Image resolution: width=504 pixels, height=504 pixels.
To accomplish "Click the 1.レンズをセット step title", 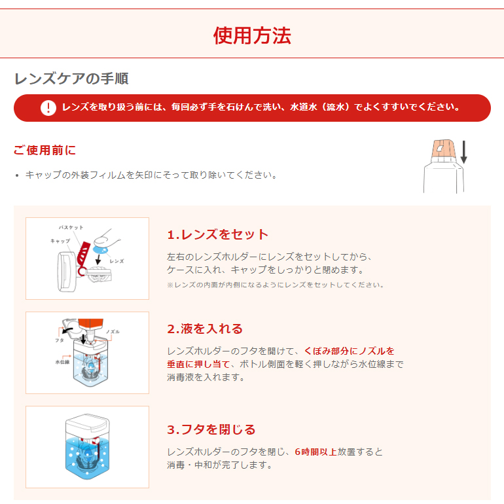I will [217, 234].
